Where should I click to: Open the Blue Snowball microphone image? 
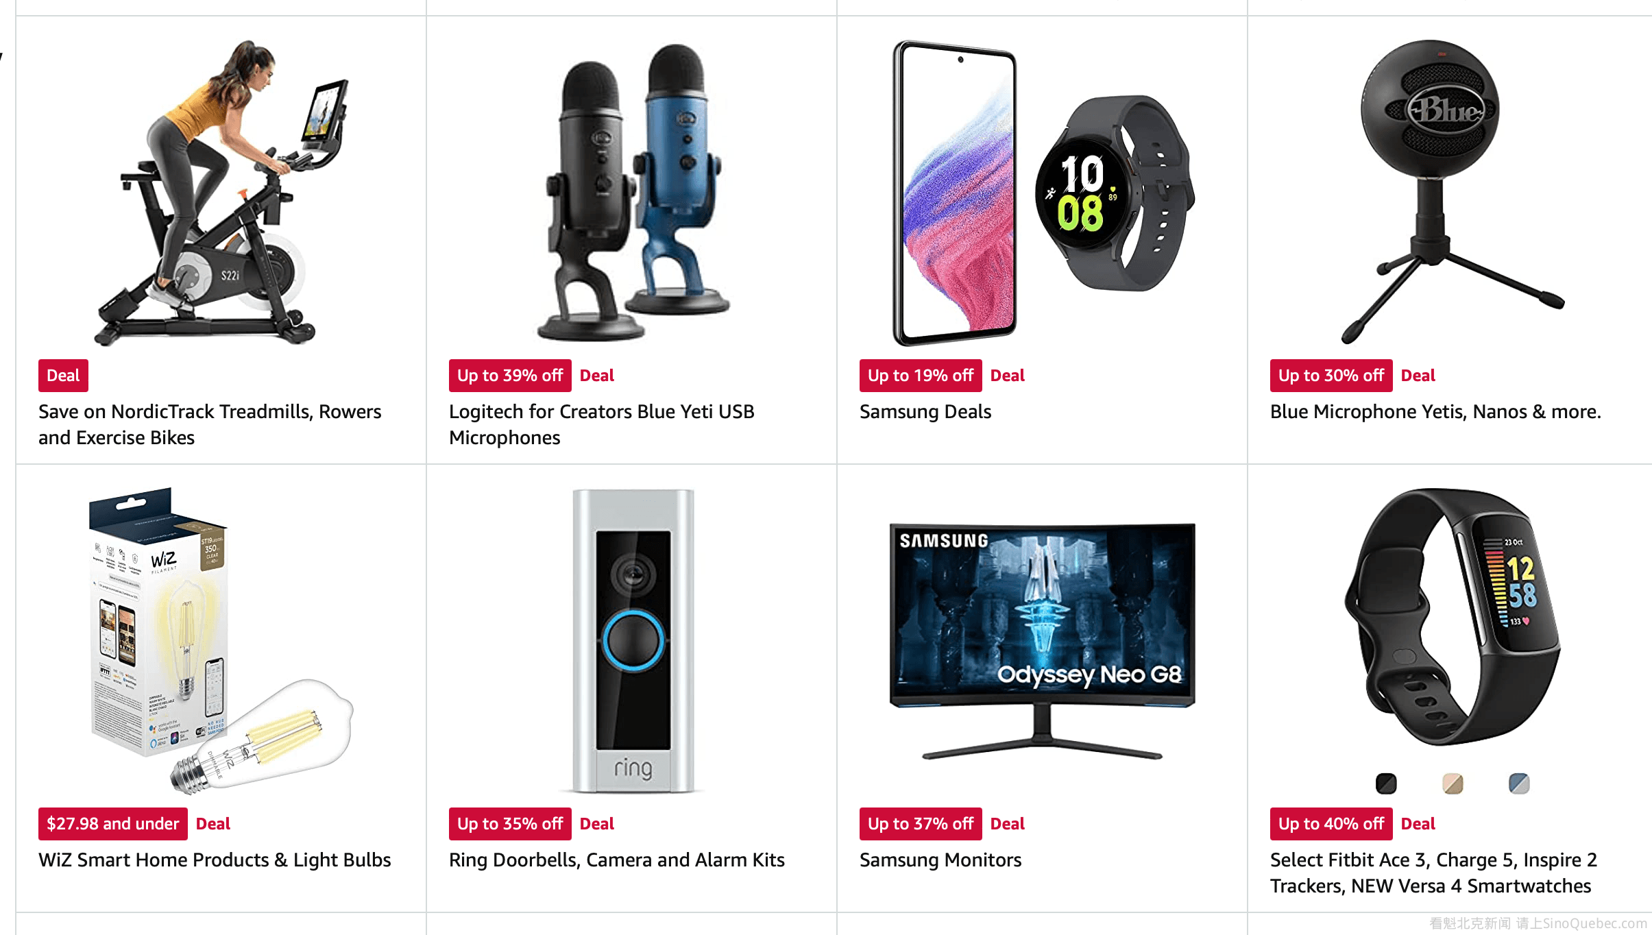click(1453, 192)
